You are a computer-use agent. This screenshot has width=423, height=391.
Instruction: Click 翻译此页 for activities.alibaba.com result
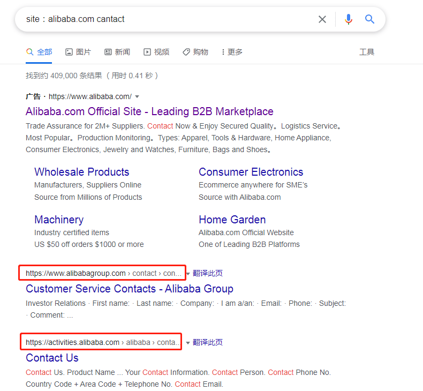pos(208,342)
